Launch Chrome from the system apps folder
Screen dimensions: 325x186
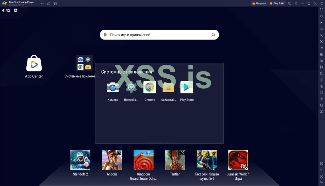click(150, 87)
